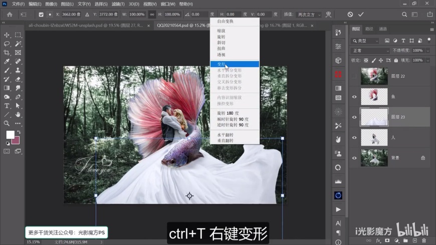Select the Rectangular Marquee tool
Viewport: 436px width, 245px height.
point(18,35)
